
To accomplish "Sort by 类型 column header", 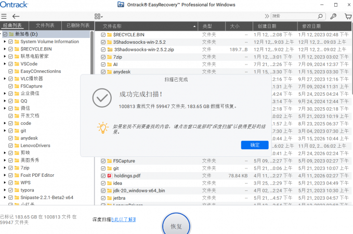I will (x=212, y=26).
